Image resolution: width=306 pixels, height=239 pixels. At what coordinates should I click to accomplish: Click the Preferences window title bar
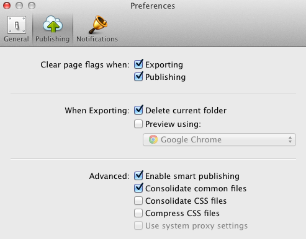[153, 6]
